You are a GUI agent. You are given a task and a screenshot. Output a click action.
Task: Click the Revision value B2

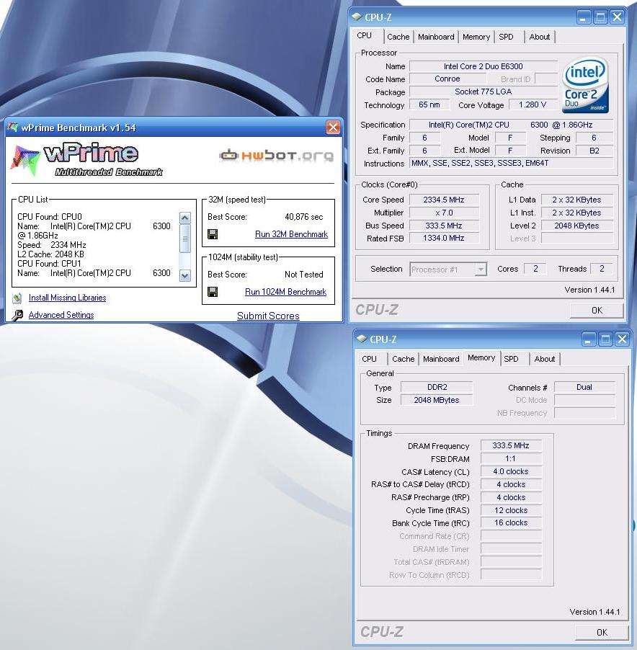[594, 151]
